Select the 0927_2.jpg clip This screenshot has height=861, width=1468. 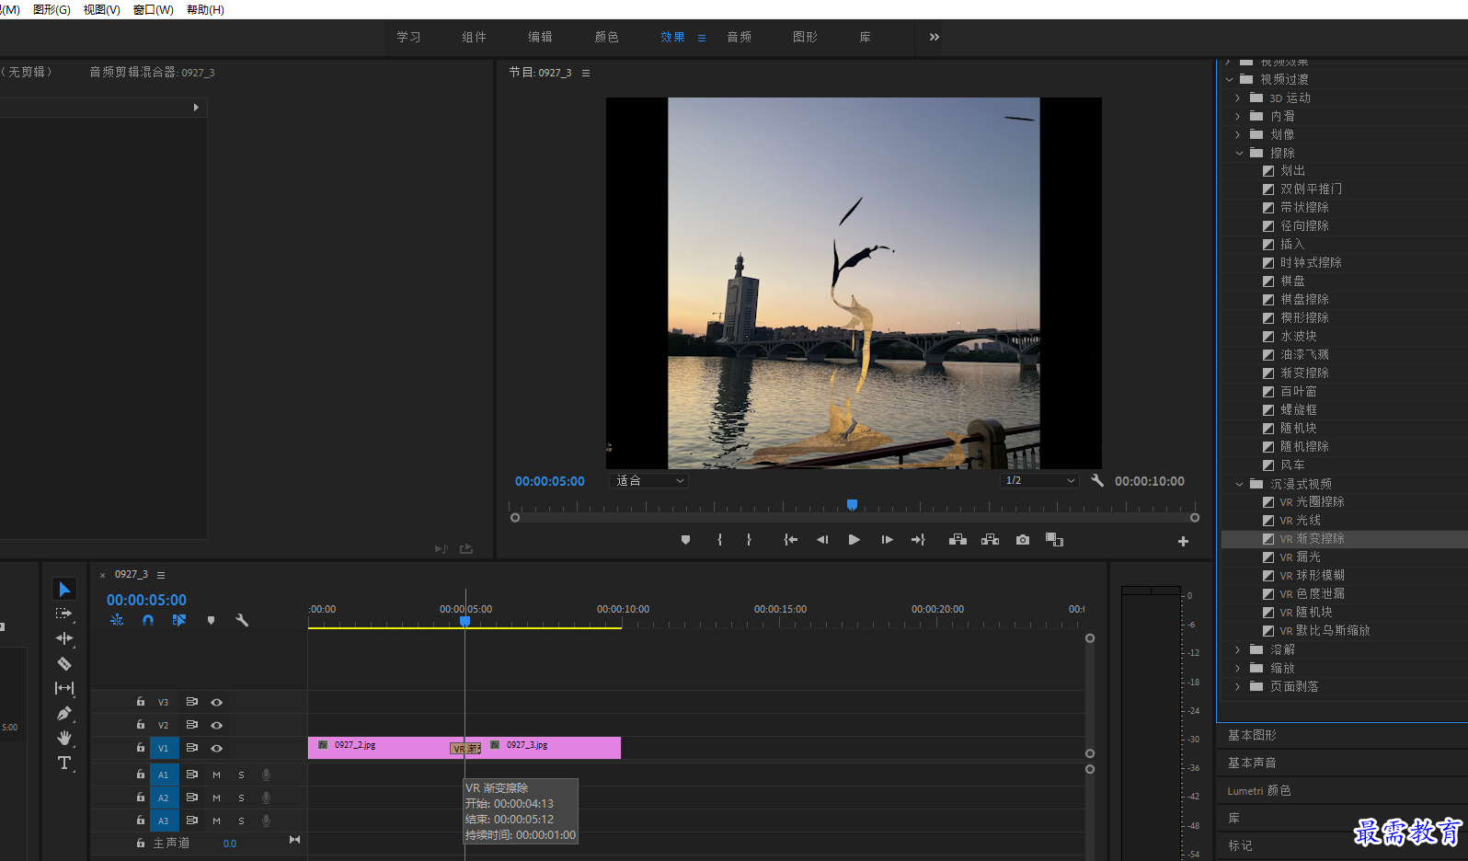click(x=378, y=747)
